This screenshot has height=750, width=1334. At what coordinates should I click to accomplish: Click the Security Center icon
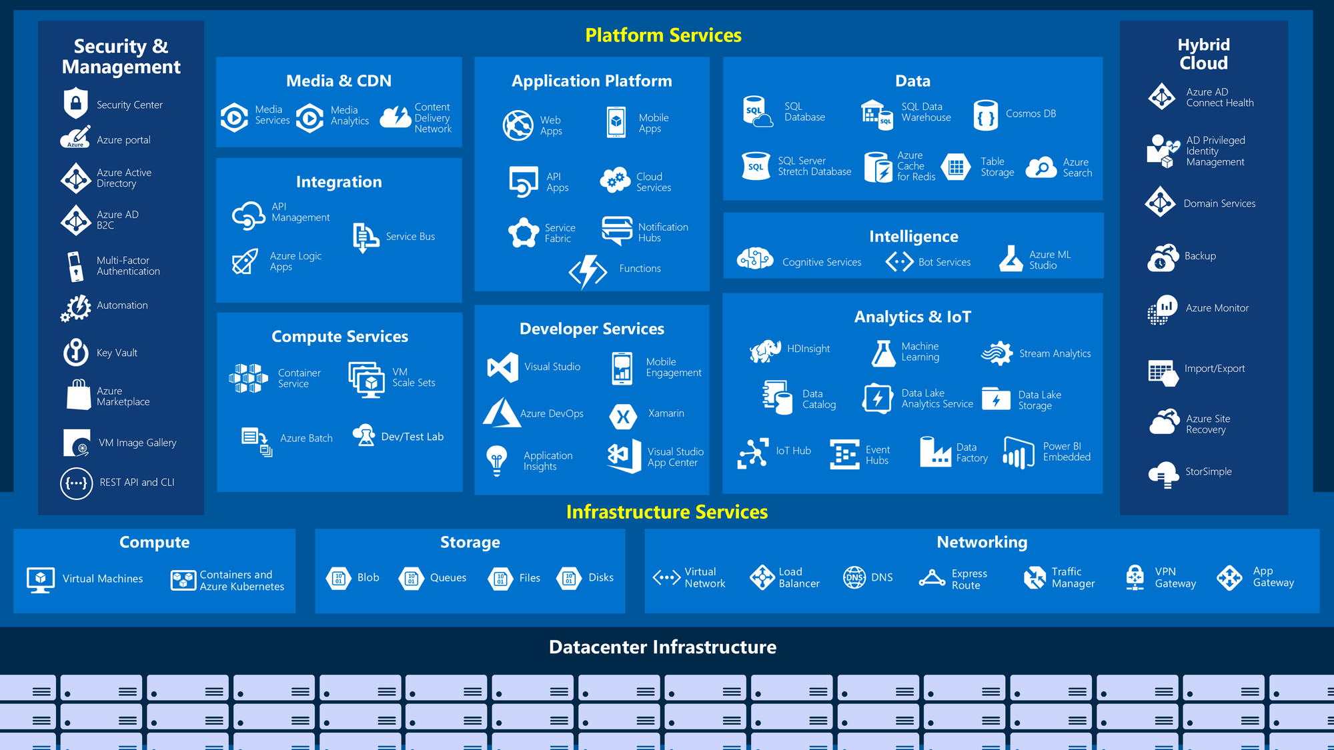[x=75, y=103]
